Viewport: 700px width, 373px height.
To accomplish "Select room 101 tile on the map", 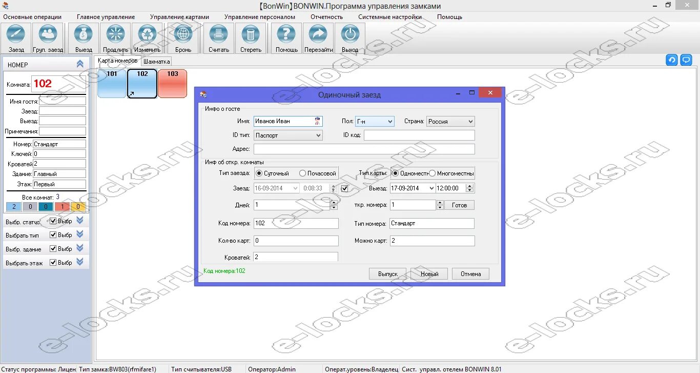I will tap(112, 84).
